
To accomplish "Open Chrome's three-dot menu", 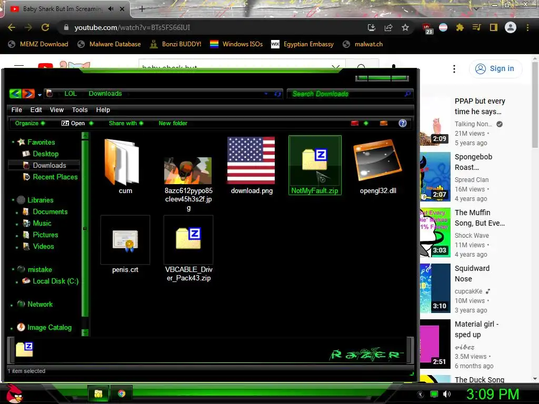I will (527, 27).
